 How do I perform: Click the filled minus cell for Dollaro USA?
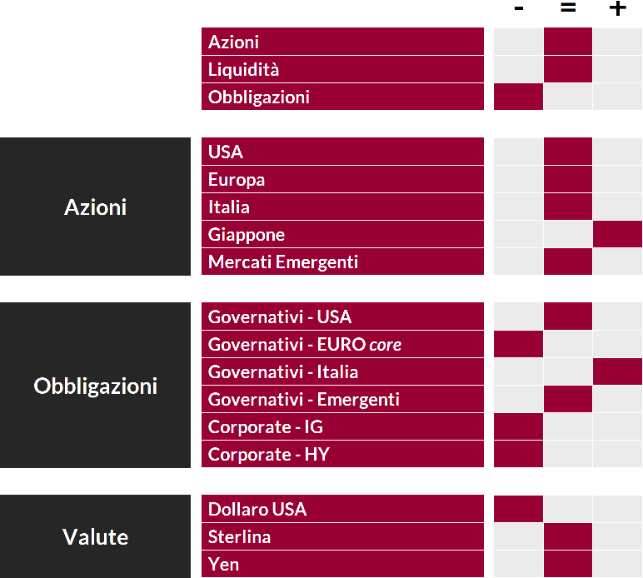tap(518, 509)
